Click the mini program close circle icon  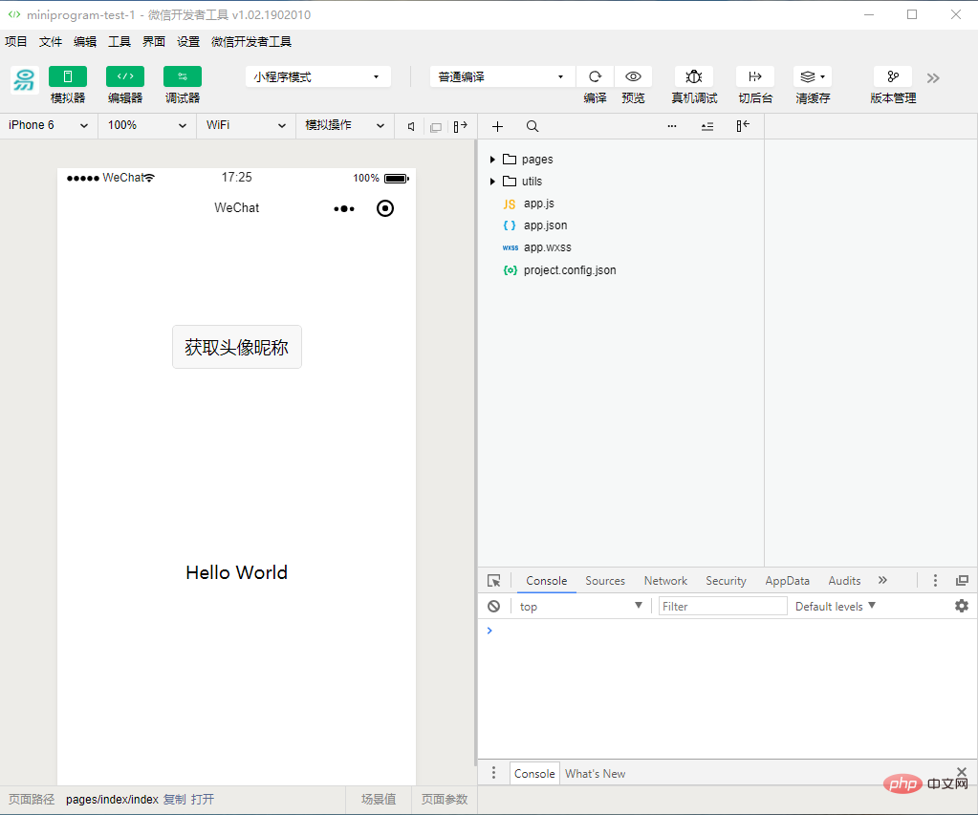click(385, 208)
